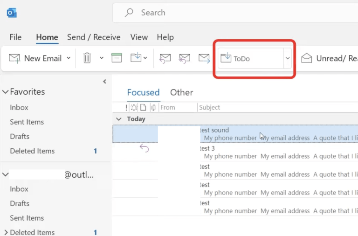Expand the New Email dropdown arrow
The width and height of the screenshot is (358, 236).
coord(69,58)
